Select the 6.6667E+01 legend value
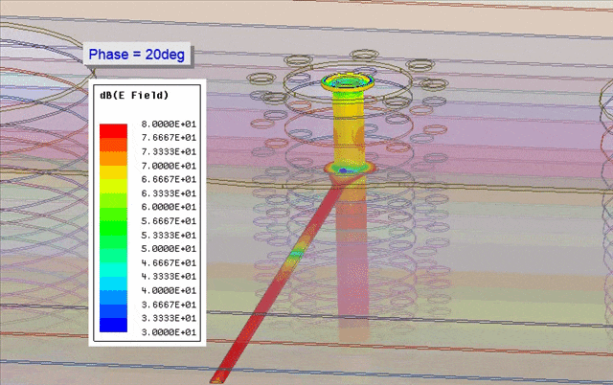 click(169, 179)
